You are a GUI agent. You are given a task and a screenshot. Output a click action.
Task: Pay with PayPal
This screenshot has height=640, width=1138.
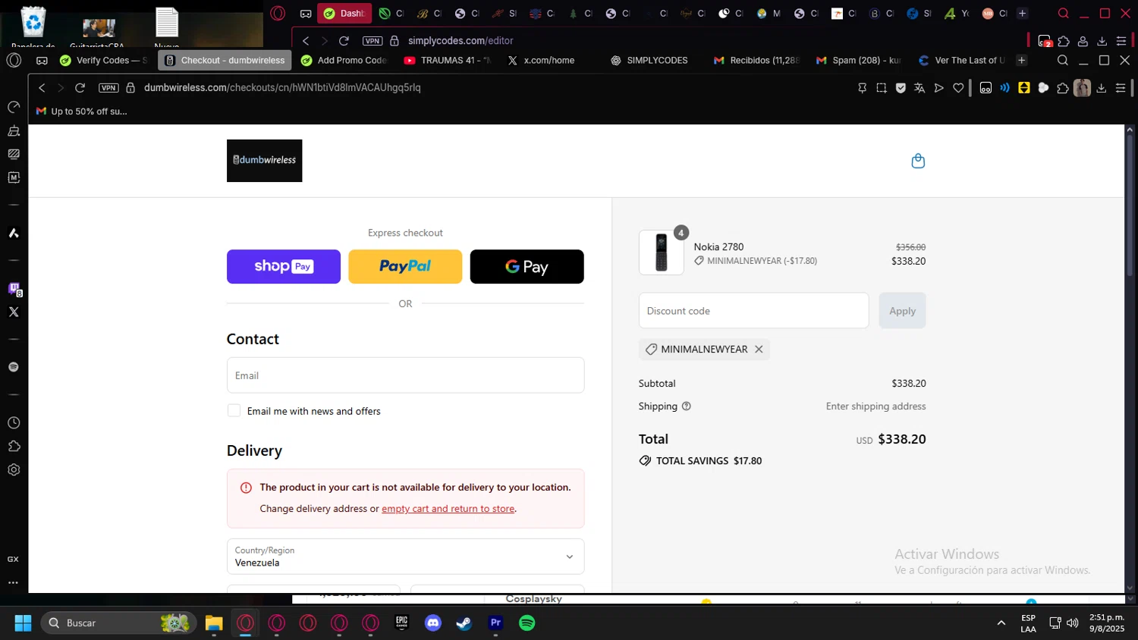tap(405, 267)
